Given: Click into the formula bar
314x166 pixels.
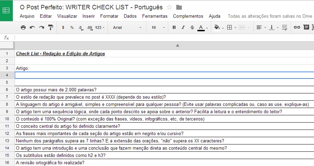Looking at the screenshot, I should [164, 38].
